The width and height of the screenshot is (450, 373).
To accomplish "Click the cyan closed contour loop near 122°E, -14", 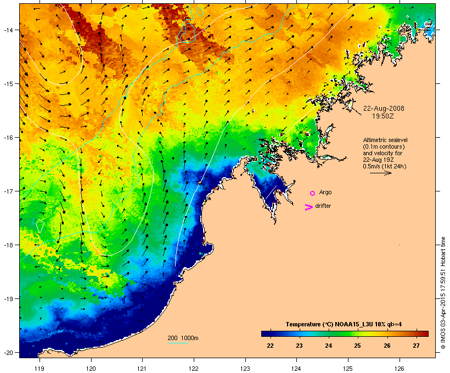I will [188, 32].
